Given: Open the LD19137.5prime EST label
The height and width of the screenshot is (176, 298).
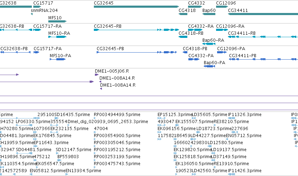Looking at the screenshot, I should pyautogui.click(x=229, y=150).
